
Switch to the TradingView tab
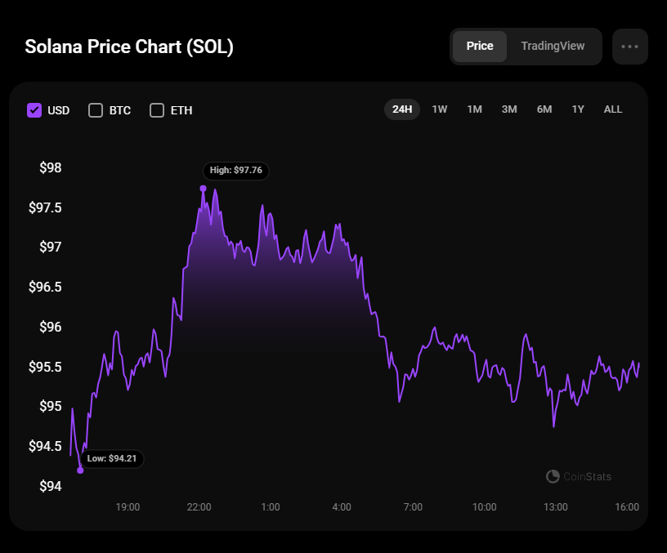click(553, 47)
